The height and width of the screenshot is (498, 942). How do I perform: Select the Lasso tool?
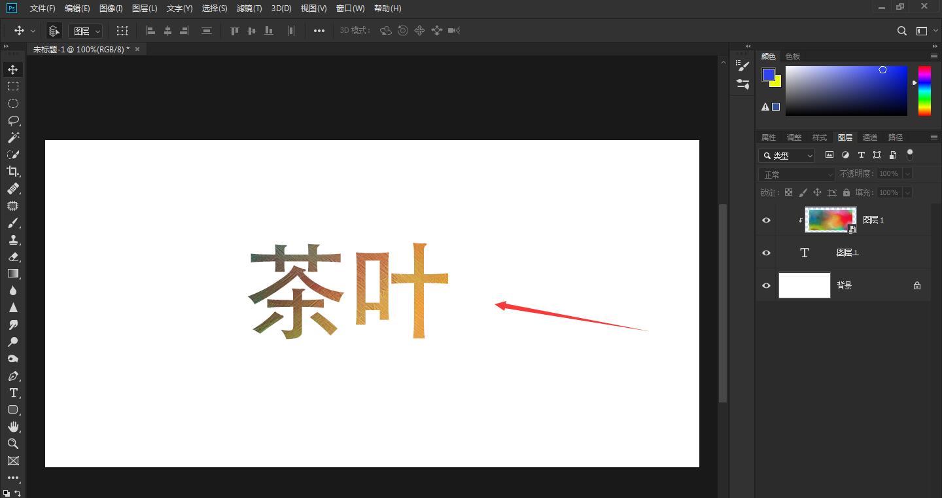click(13, 120)
